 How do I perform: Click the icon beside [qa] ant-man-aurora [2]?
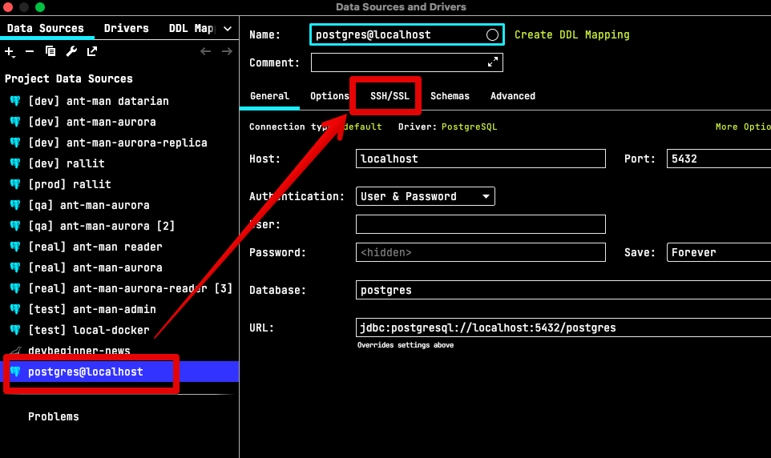15,226
